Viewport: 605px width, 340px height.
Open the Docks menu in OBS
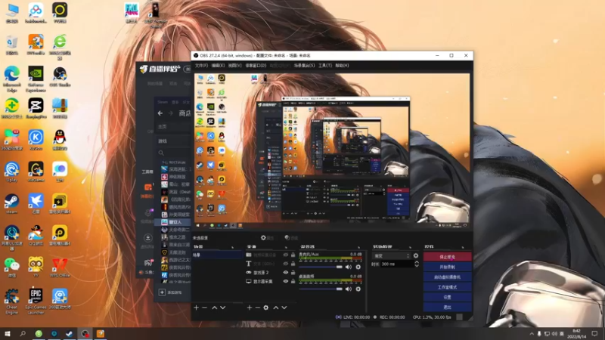pyautogui.click(x=256, y=66)
